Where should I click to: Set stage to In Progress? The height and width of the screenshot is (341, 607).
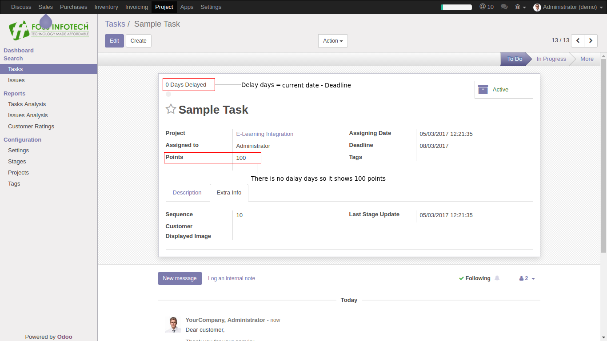(551, 59)
